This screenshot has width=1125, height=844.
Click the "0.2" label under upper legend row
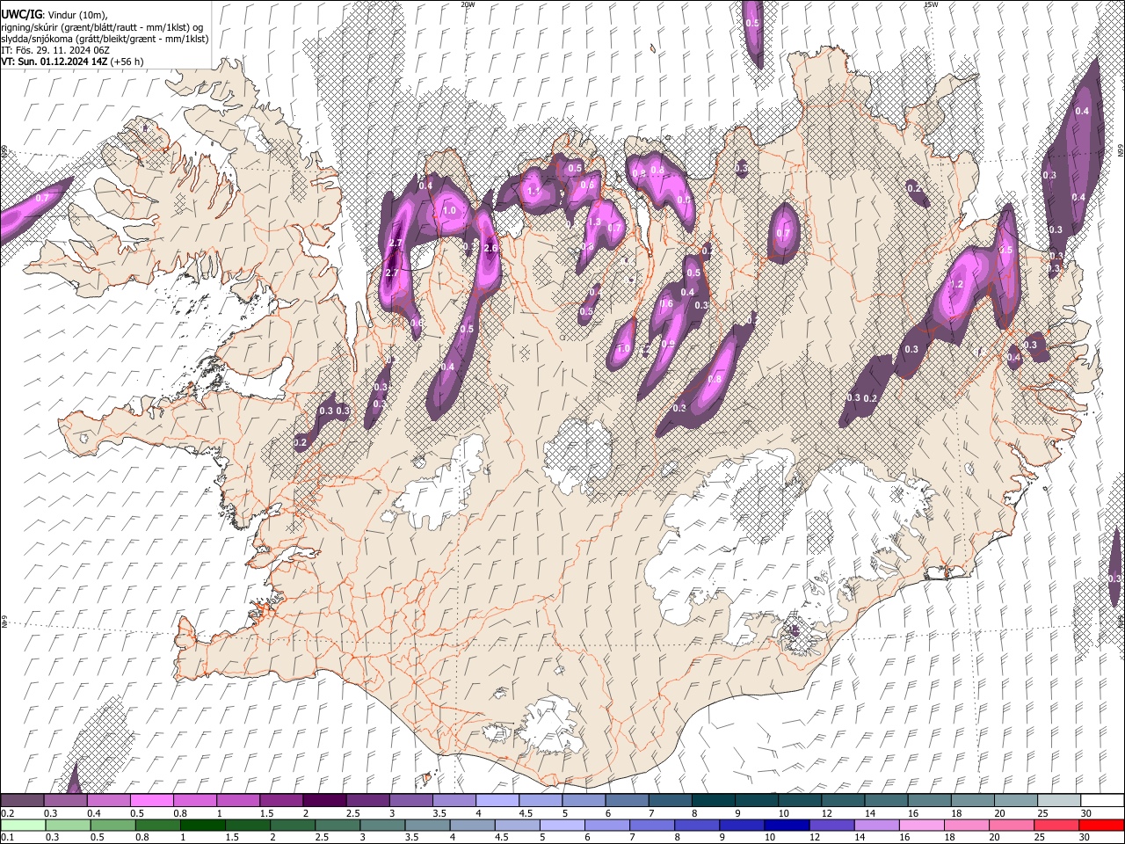click(8, 813)
